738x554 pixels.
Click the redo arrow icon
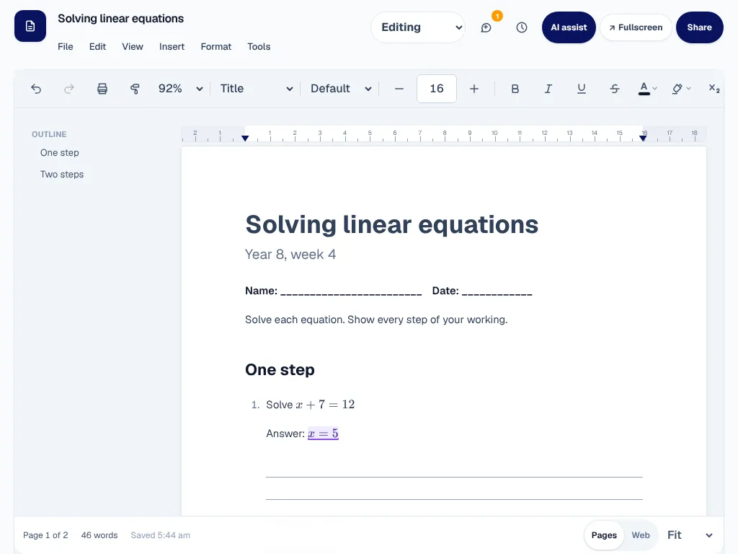tap(69, 89)
